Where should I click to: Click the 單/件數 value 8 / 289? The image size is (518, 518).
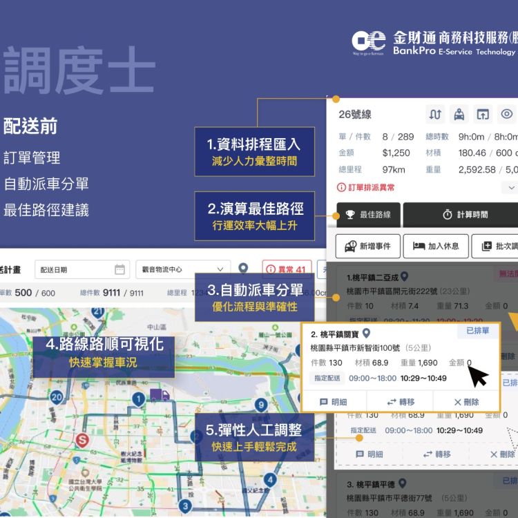398,137
